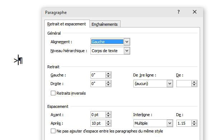
Task: Decrease the Après spacing value
Action: pyautogui.click(x=108, y=125)
